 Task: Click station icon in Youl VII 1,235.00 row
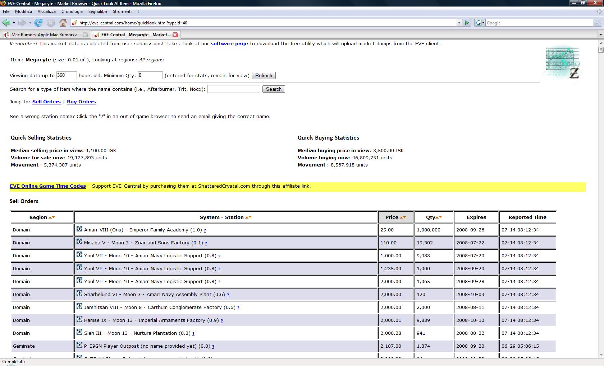pyautogui.click(x=79, y=268)
